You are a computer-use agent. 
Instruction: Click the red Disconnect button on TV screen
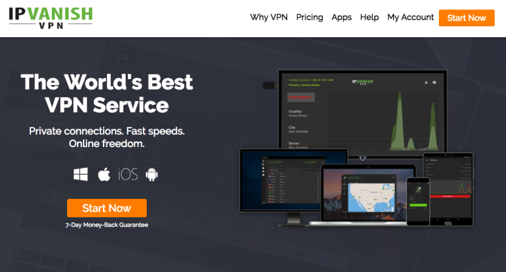(x=301, y=97)
